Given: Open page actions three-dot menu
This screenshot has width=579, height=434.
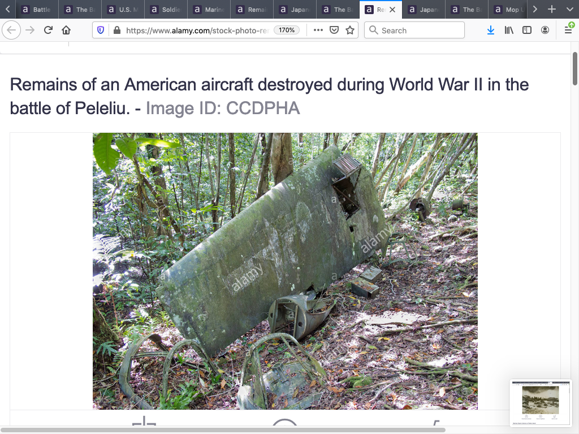Looking at the screenshot, I should [318, 30].
